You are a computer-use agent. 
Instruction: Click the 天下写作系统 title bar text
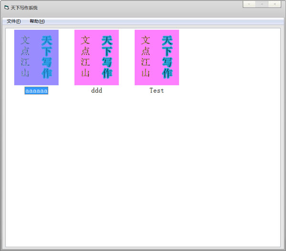click(x=24, y=8)
